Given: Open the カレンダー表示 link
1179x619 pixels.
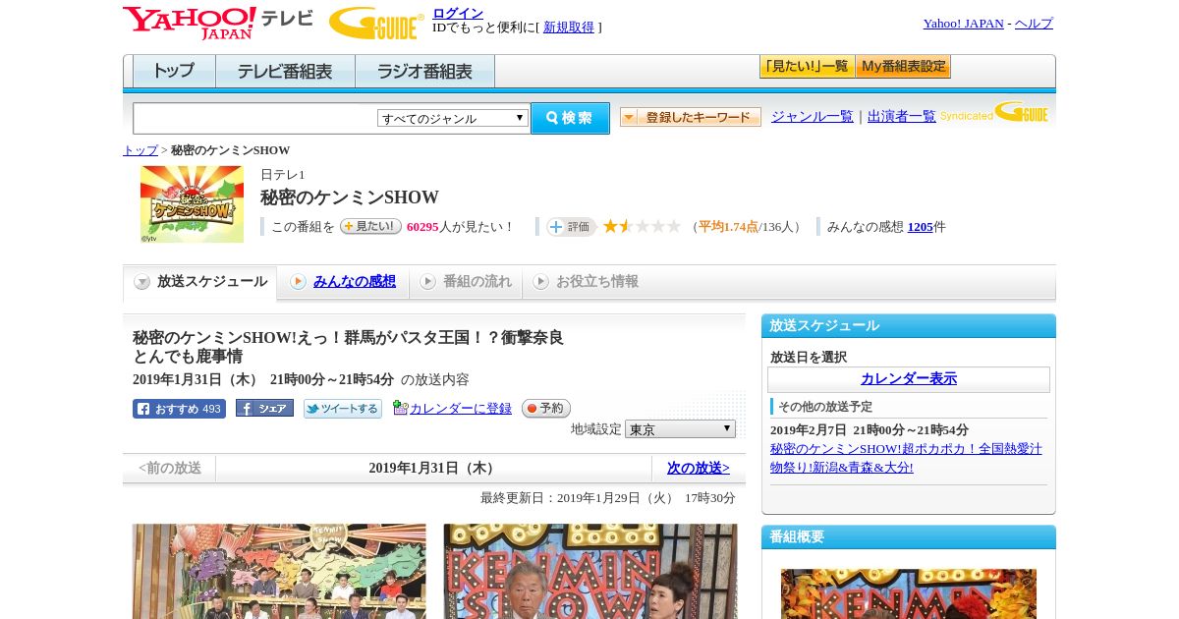Looking at the screenshot, I should [x=909, y=379].
